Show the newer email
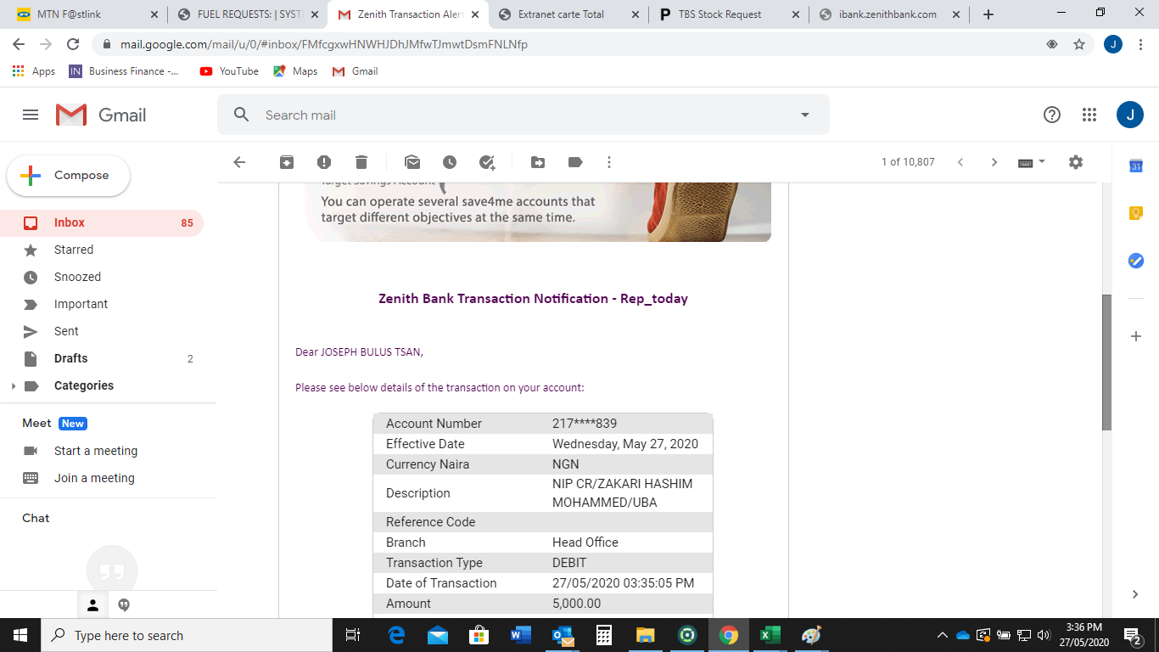The height and width of the screenshot is (652, 1159). click(x=960, y=162)
